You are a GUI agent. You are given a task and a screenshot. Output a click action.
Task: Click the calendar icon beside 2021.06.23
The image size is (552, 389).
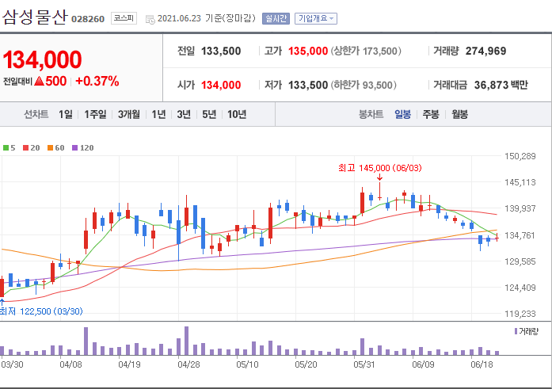point(150,19)
